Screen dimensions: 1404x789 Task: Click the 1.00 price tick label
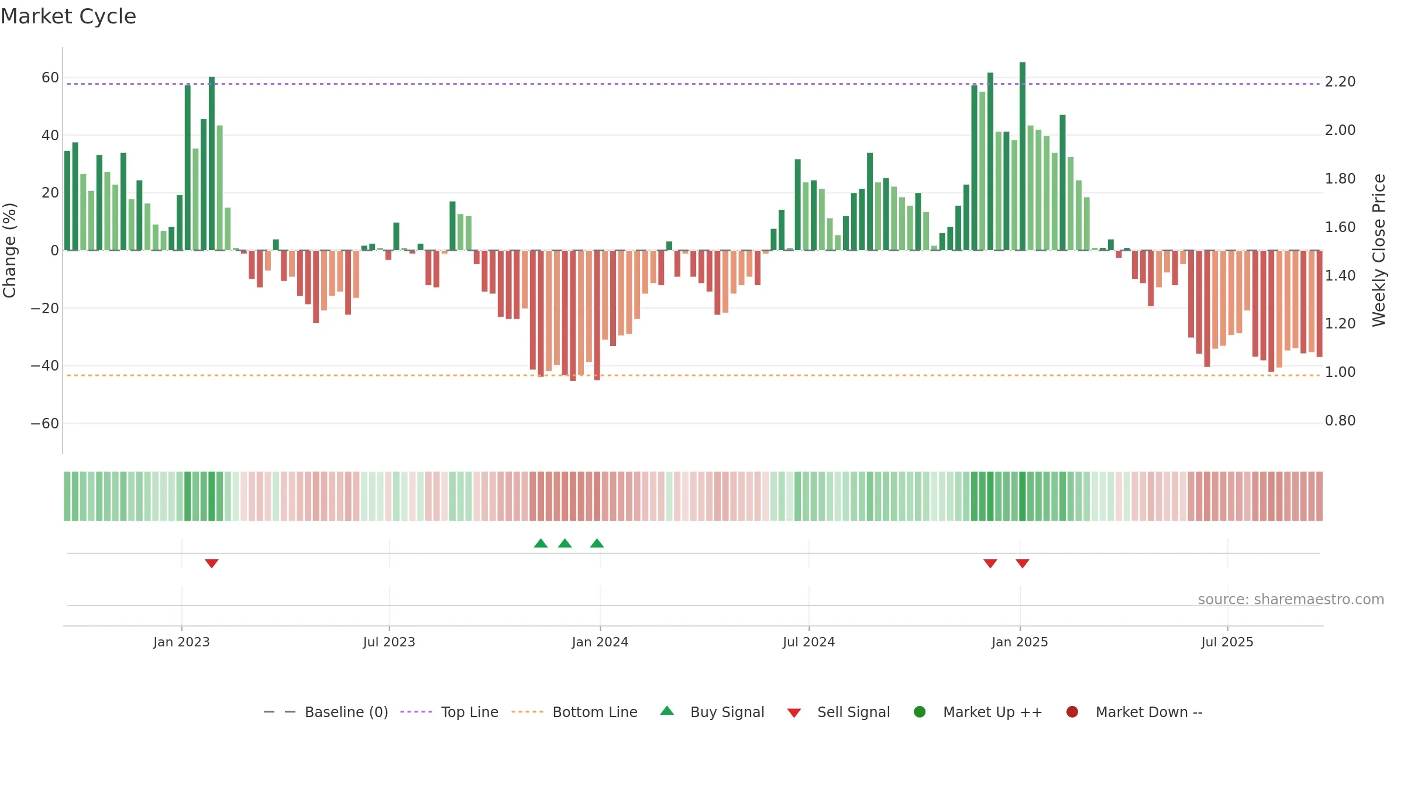tap(1340, 372)
